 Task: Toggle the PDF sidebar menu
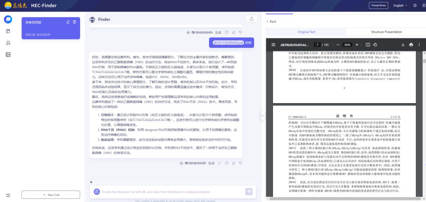(273, 45)
